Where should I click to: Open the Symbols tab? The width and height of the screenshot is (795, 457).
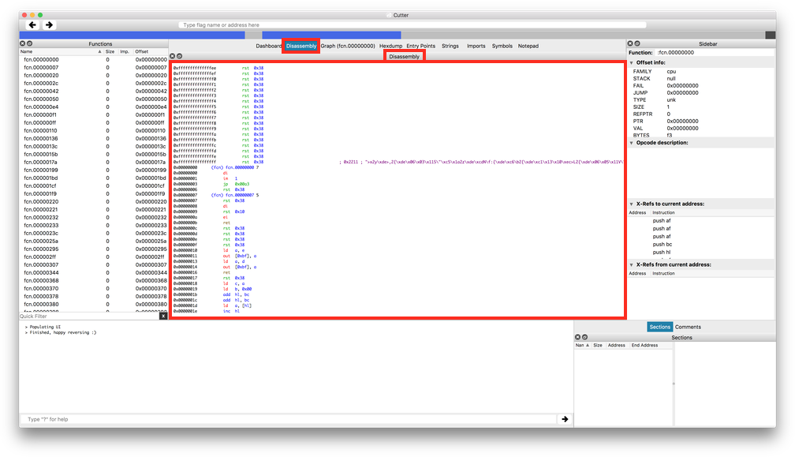[502, 46]
